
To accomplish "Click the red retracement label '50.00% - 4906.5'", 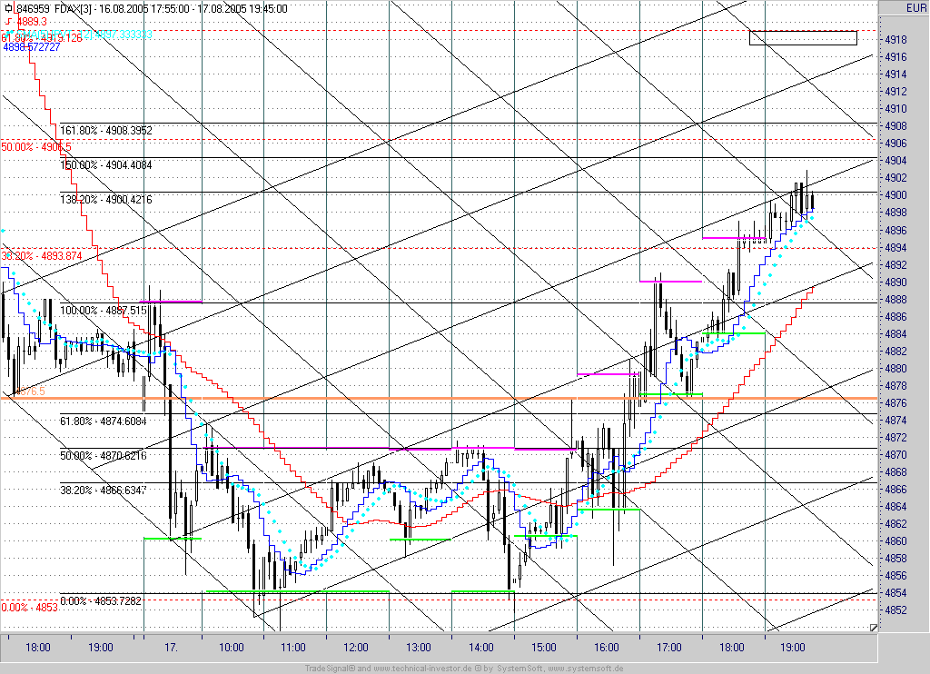I will [36, 146].
